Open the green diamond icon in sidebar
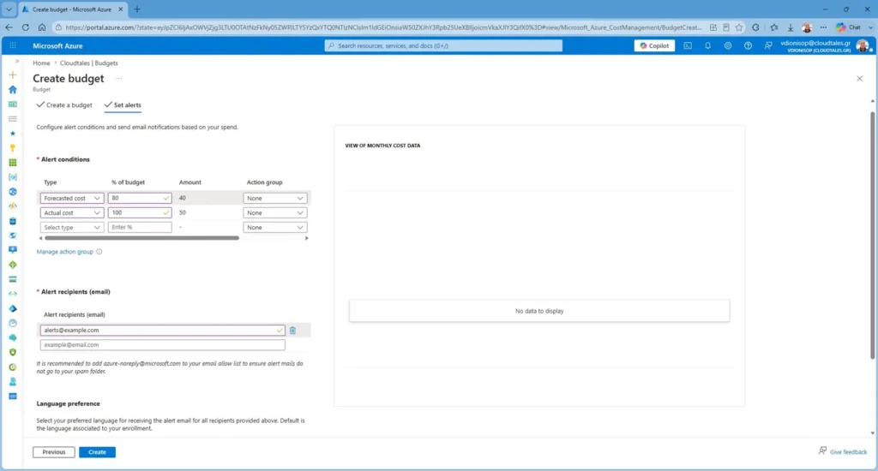The width and height of the screenshot is (878, 471). (x=12, y=265)
